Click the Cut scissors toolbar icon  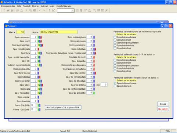[26, 10]
